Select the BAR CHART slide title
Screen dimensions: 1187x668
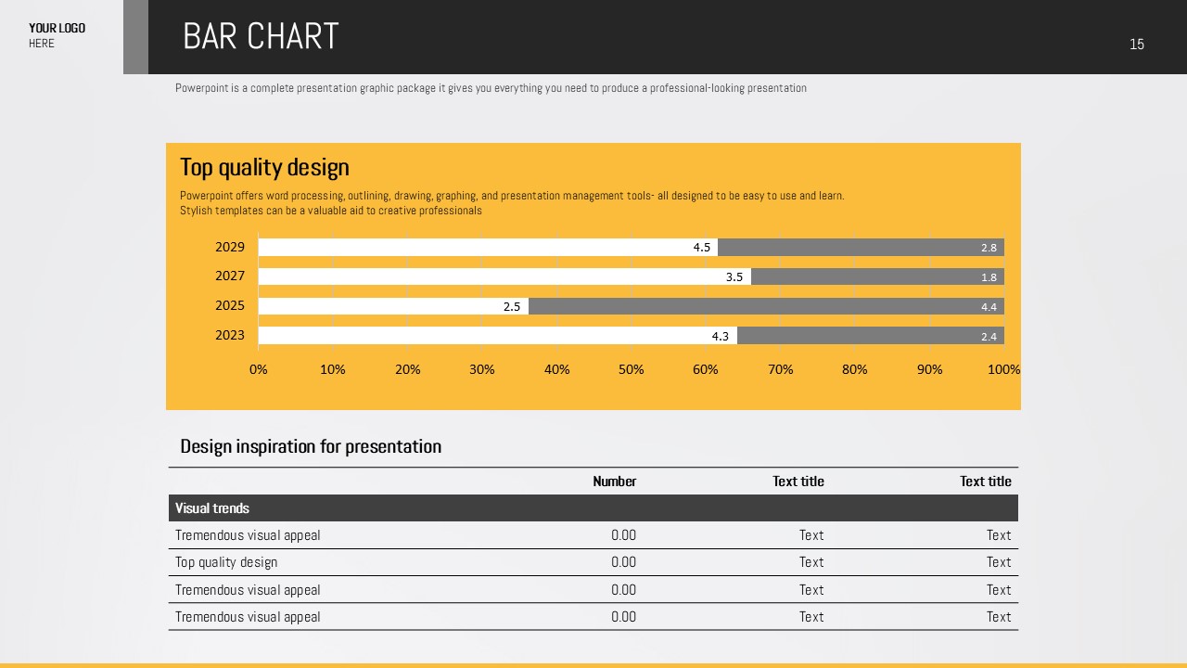[x=261, y=37]
